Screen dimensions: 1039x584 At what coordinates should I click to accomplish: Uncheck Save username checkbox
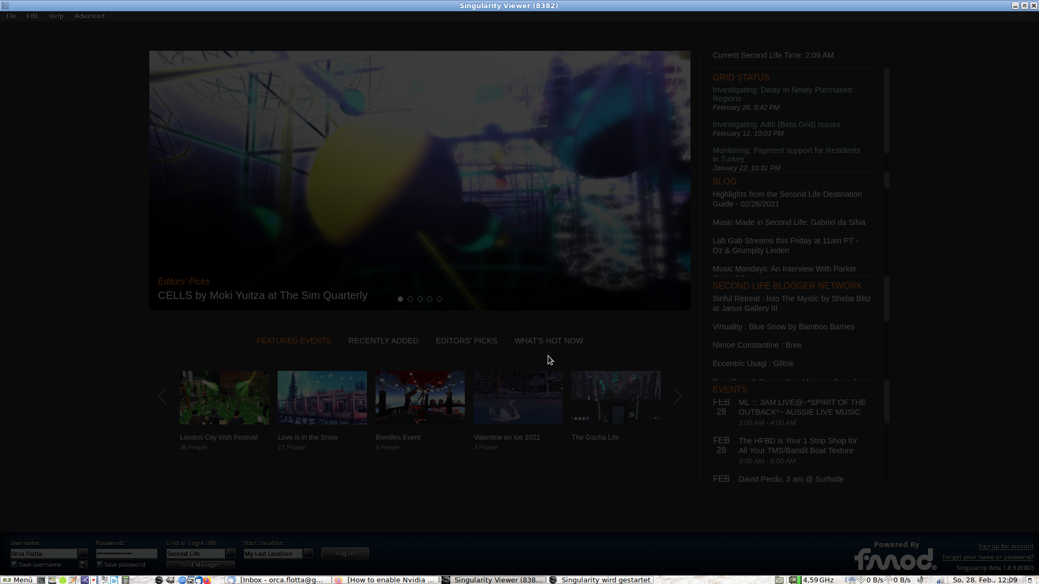coord(14,564)
